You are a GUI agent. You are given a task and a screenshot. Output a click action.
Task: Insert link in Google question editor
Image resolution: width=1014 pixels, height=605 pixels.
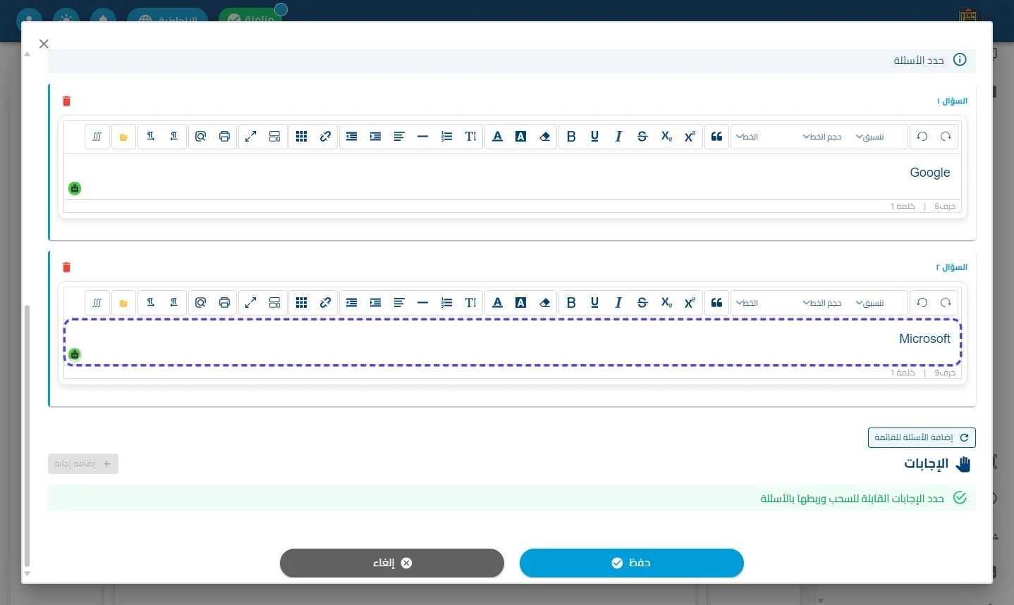click(325, 137)
